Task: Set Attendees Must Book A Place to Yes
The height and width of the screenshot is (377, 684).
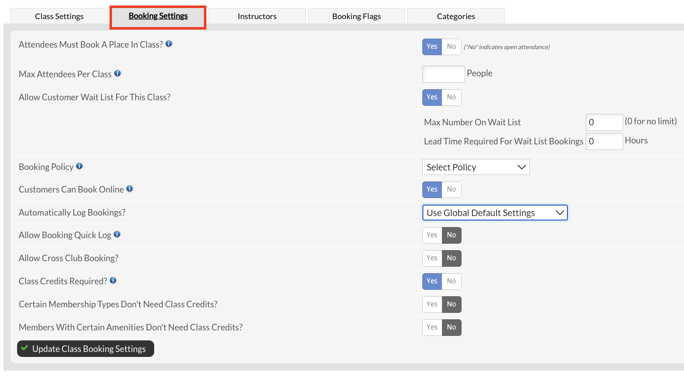Action: (432, 47)
